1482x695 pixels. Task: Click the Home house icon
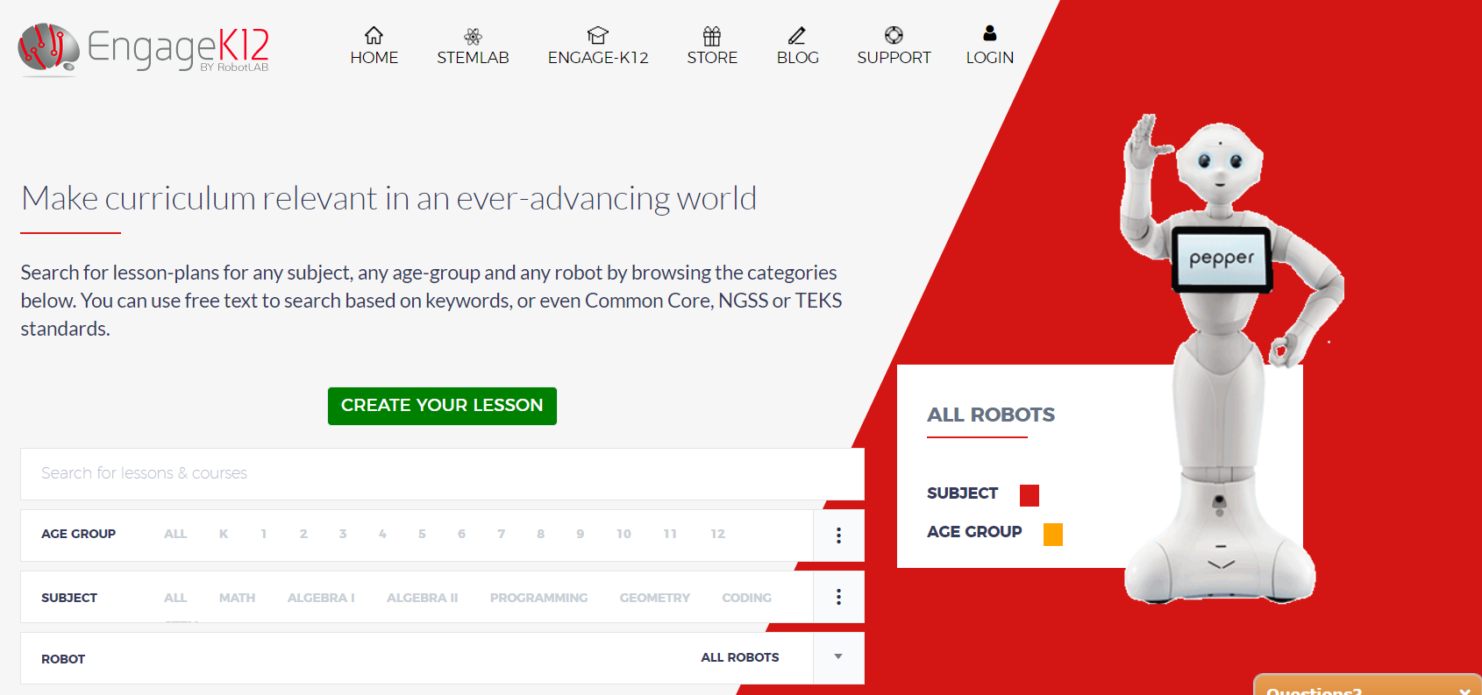[x=374, y=35]
